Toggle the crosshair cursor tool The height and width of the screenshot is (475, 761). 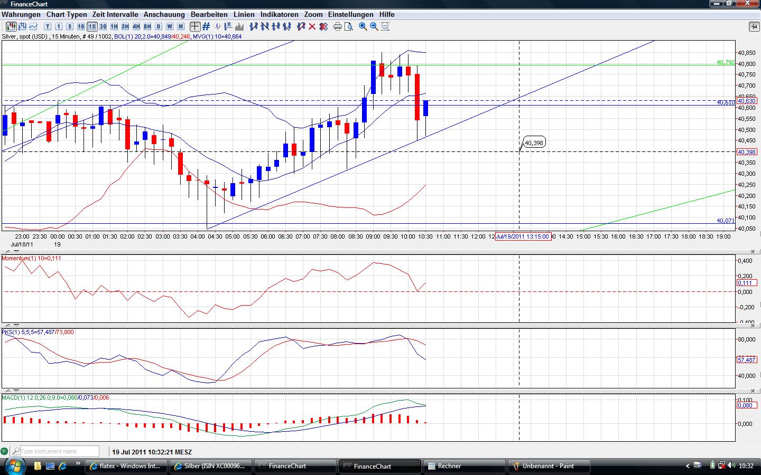pos(195,26)
